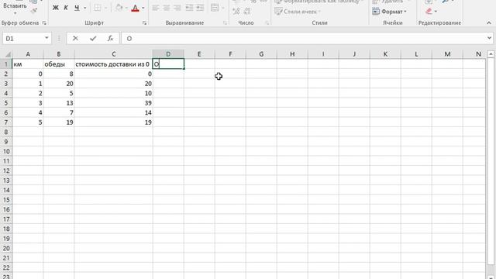Click cell B5 containing 13
Viewport: 496px width, 279px height.
tap(59, 103)
